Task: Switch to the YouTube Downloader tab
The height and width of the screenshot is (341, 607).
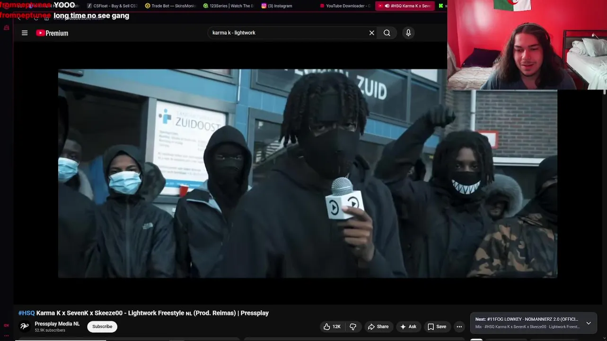Action: [x=345, y=6]
